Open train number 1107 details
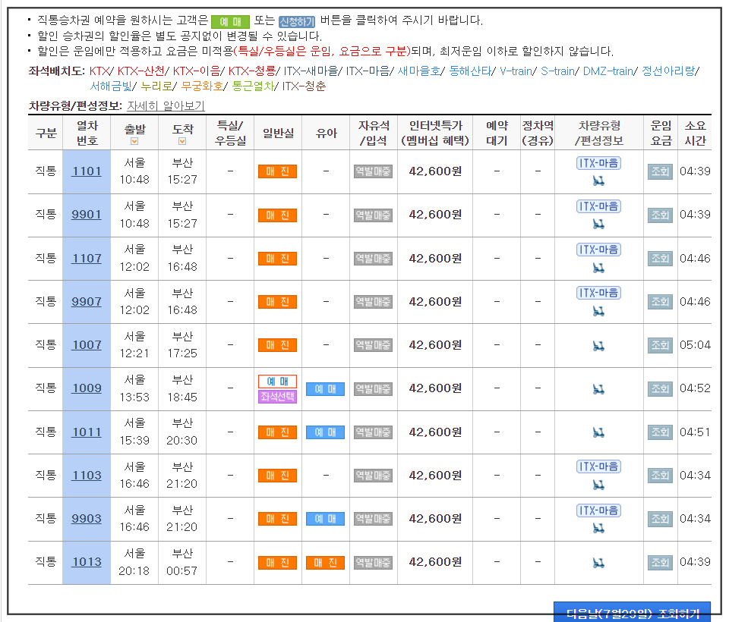Viewport: 729px width, 622px height. click(x=87, y=258)
